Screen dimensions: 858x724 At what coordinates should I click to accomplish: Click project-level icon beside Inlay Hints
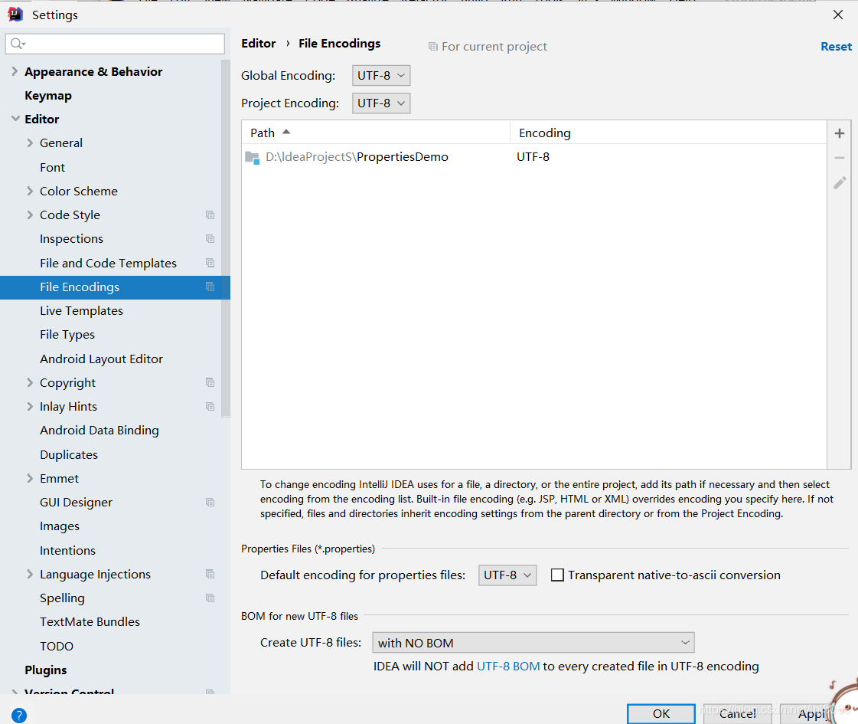click(x=210, y=406)
